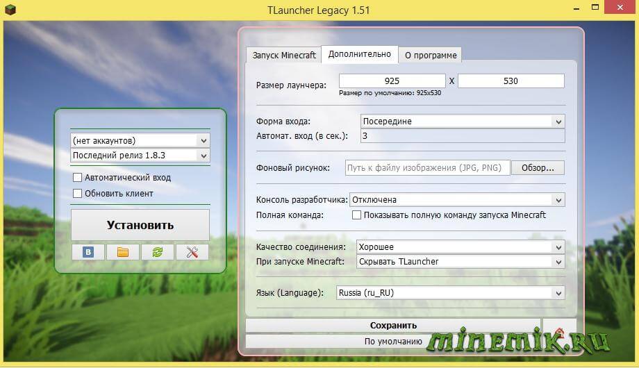
Task: Minimize the TLauncher window
Action: click(576, 8)
